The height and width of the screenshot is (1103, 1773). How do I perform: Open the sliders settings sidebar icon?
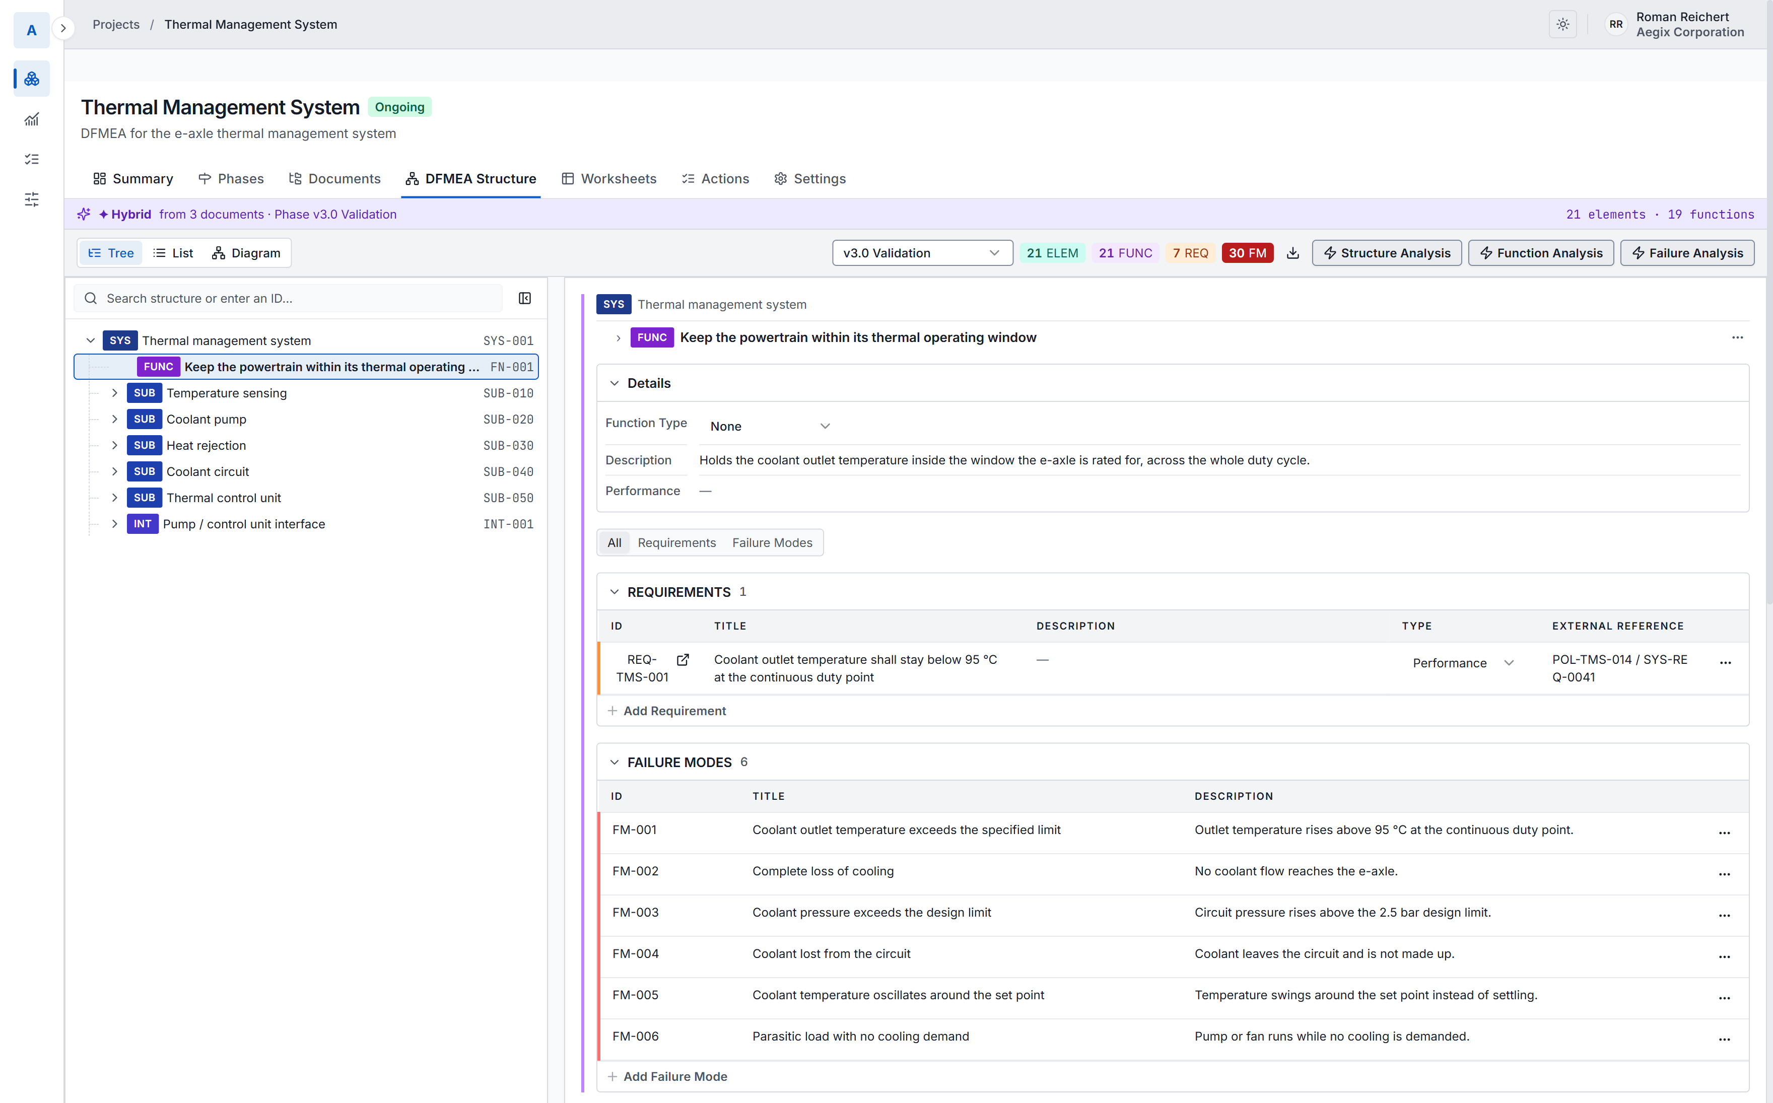31,199
